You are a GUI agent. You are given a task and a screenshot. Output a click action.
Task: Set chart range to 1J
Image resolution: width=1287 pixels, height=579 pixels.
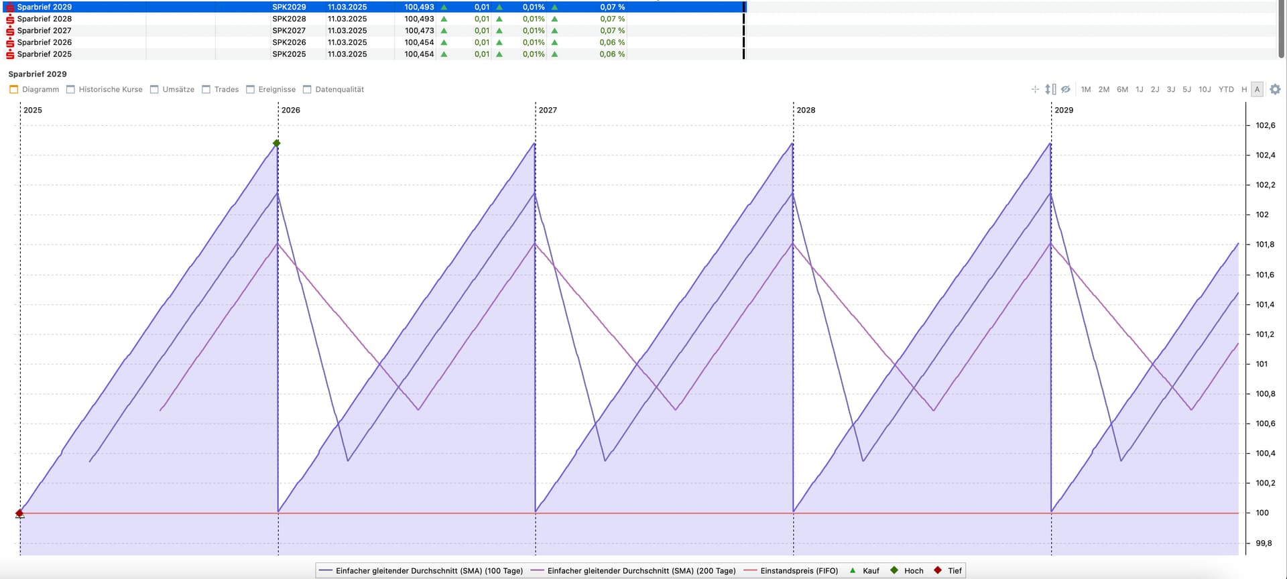[1140, 90]
